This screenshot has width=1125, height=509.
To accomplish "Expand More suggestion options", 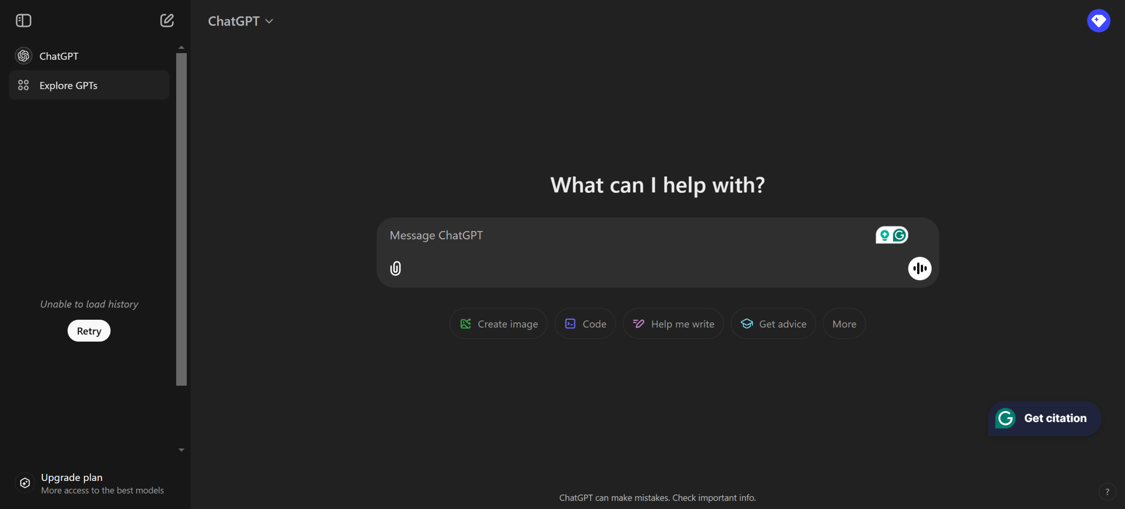I will click(844, 324).
